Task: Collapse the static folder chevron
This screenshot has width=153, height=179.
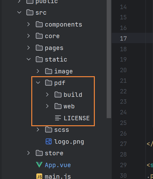Action: [x=28, y=59]
